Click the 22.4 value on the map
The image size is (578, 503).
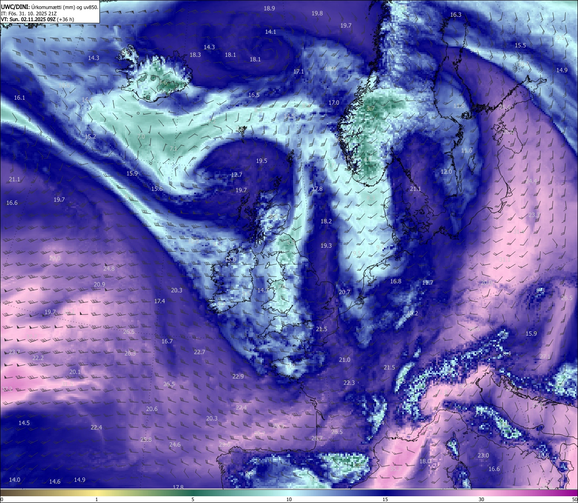pyautogui.click(x=96, y=428)
